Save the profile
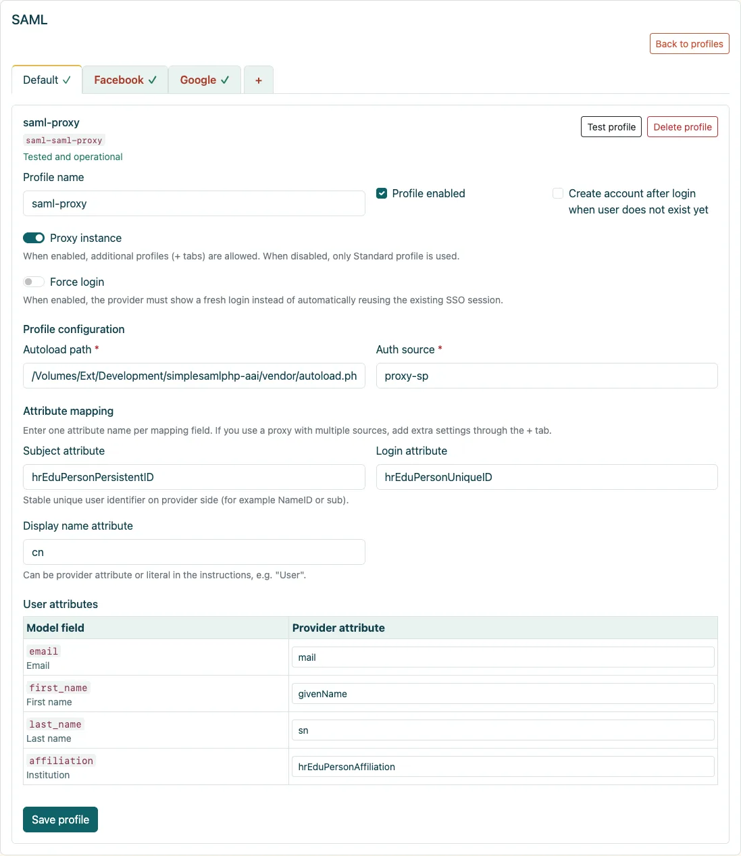This screenshot has width=741, height=856. pyautogui.click(x=60, y=820)
